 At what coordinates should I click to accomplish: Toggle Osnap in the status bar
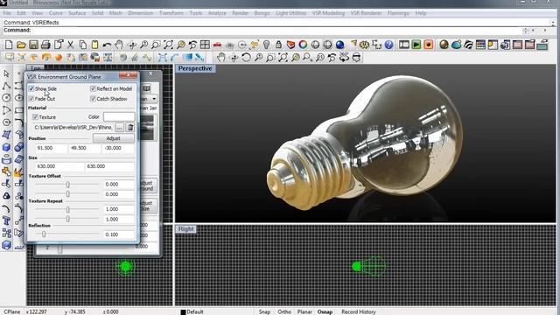pos(325,311)
